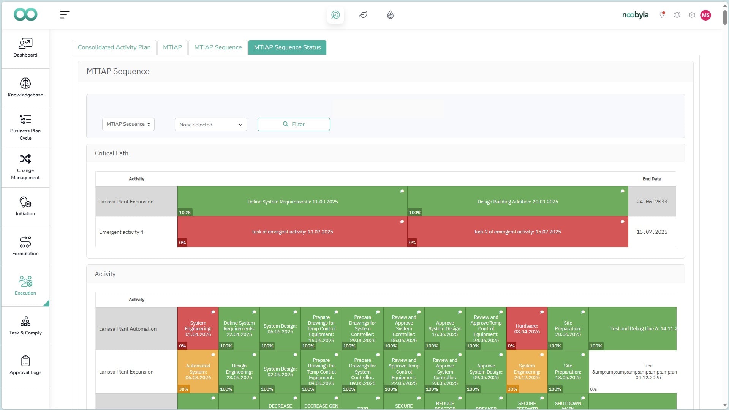This screenshot has height=410, width=729.
Task: Open Formulation section in sidebar
Action: (x=25, y=247)
